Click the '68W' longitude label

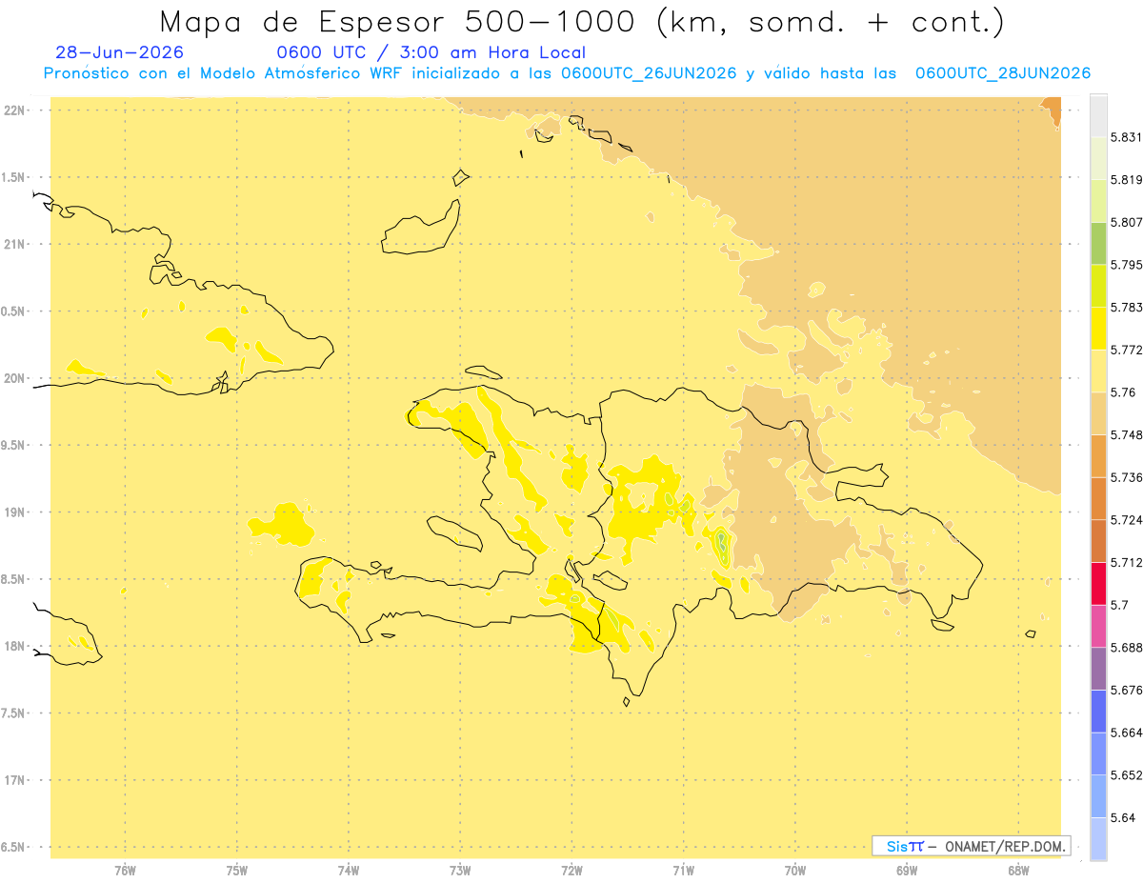pos(1018,871)
